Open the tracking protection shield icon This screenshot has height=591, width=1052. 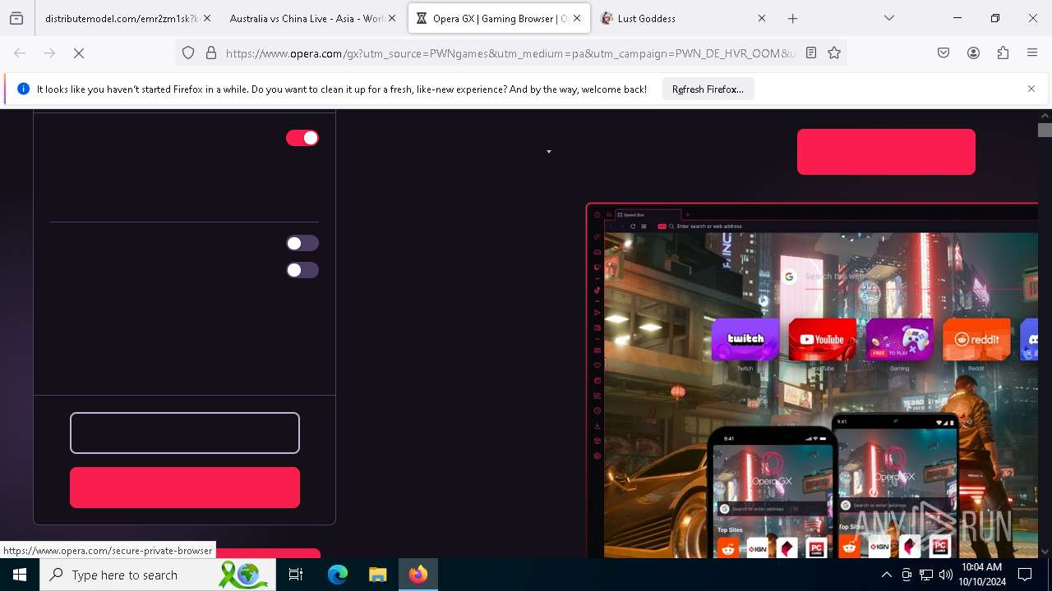(x=188, y=53)
